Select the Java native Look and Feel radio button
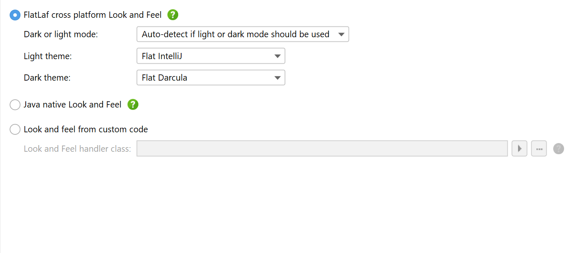This screenshot has height=253, width=569. (x=15, y=105)
